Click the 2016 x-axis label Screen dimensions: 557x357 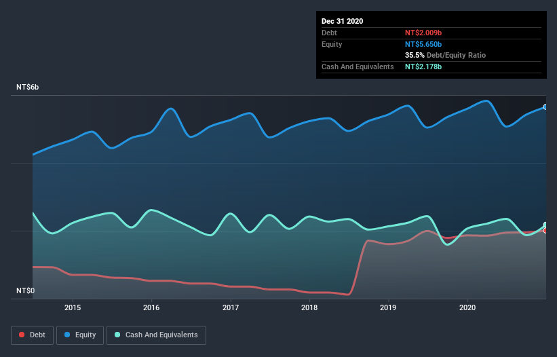tap(151, 307)
